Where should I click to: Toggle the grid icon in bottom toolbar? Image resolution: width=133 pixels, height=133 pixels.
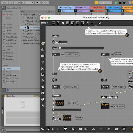pyautogui.click(x=85, y=129)
